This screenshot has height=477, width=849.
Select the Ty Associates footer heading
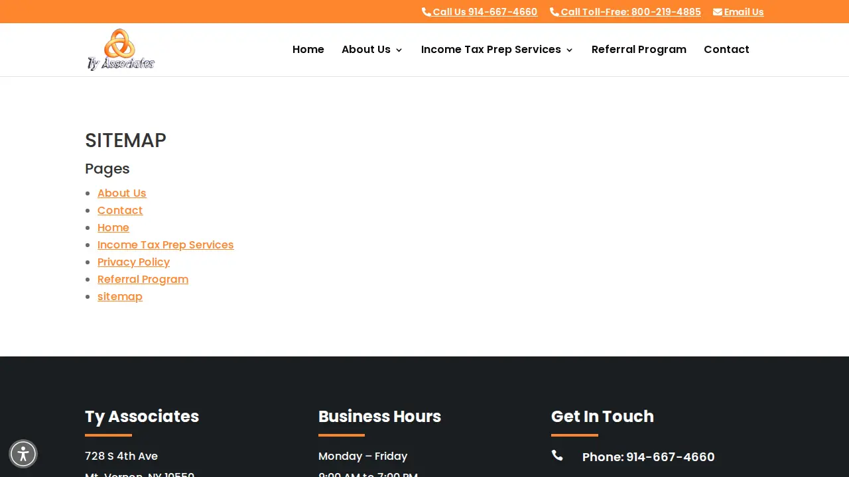pos(142,416)
